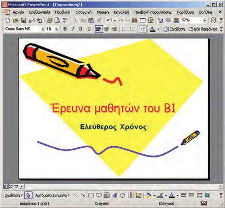The width and height of the screenshot is (225, 208).
Task: Toggle text Shadow formatting
Action: [89, 29]
